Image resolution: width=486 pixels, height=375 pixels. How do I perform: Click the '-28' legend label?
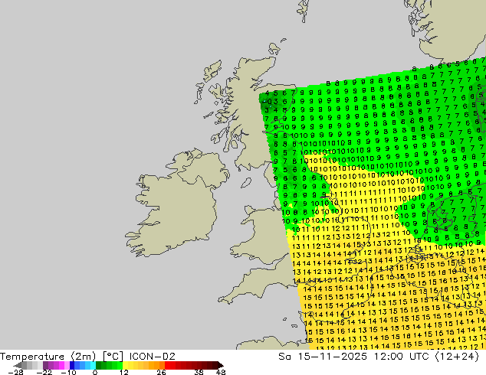[15, 372]
